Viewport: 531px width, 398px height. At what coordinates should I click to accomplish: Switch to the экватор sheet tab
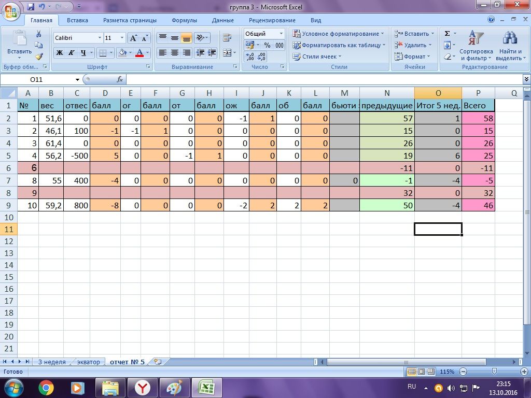(88, 362)
